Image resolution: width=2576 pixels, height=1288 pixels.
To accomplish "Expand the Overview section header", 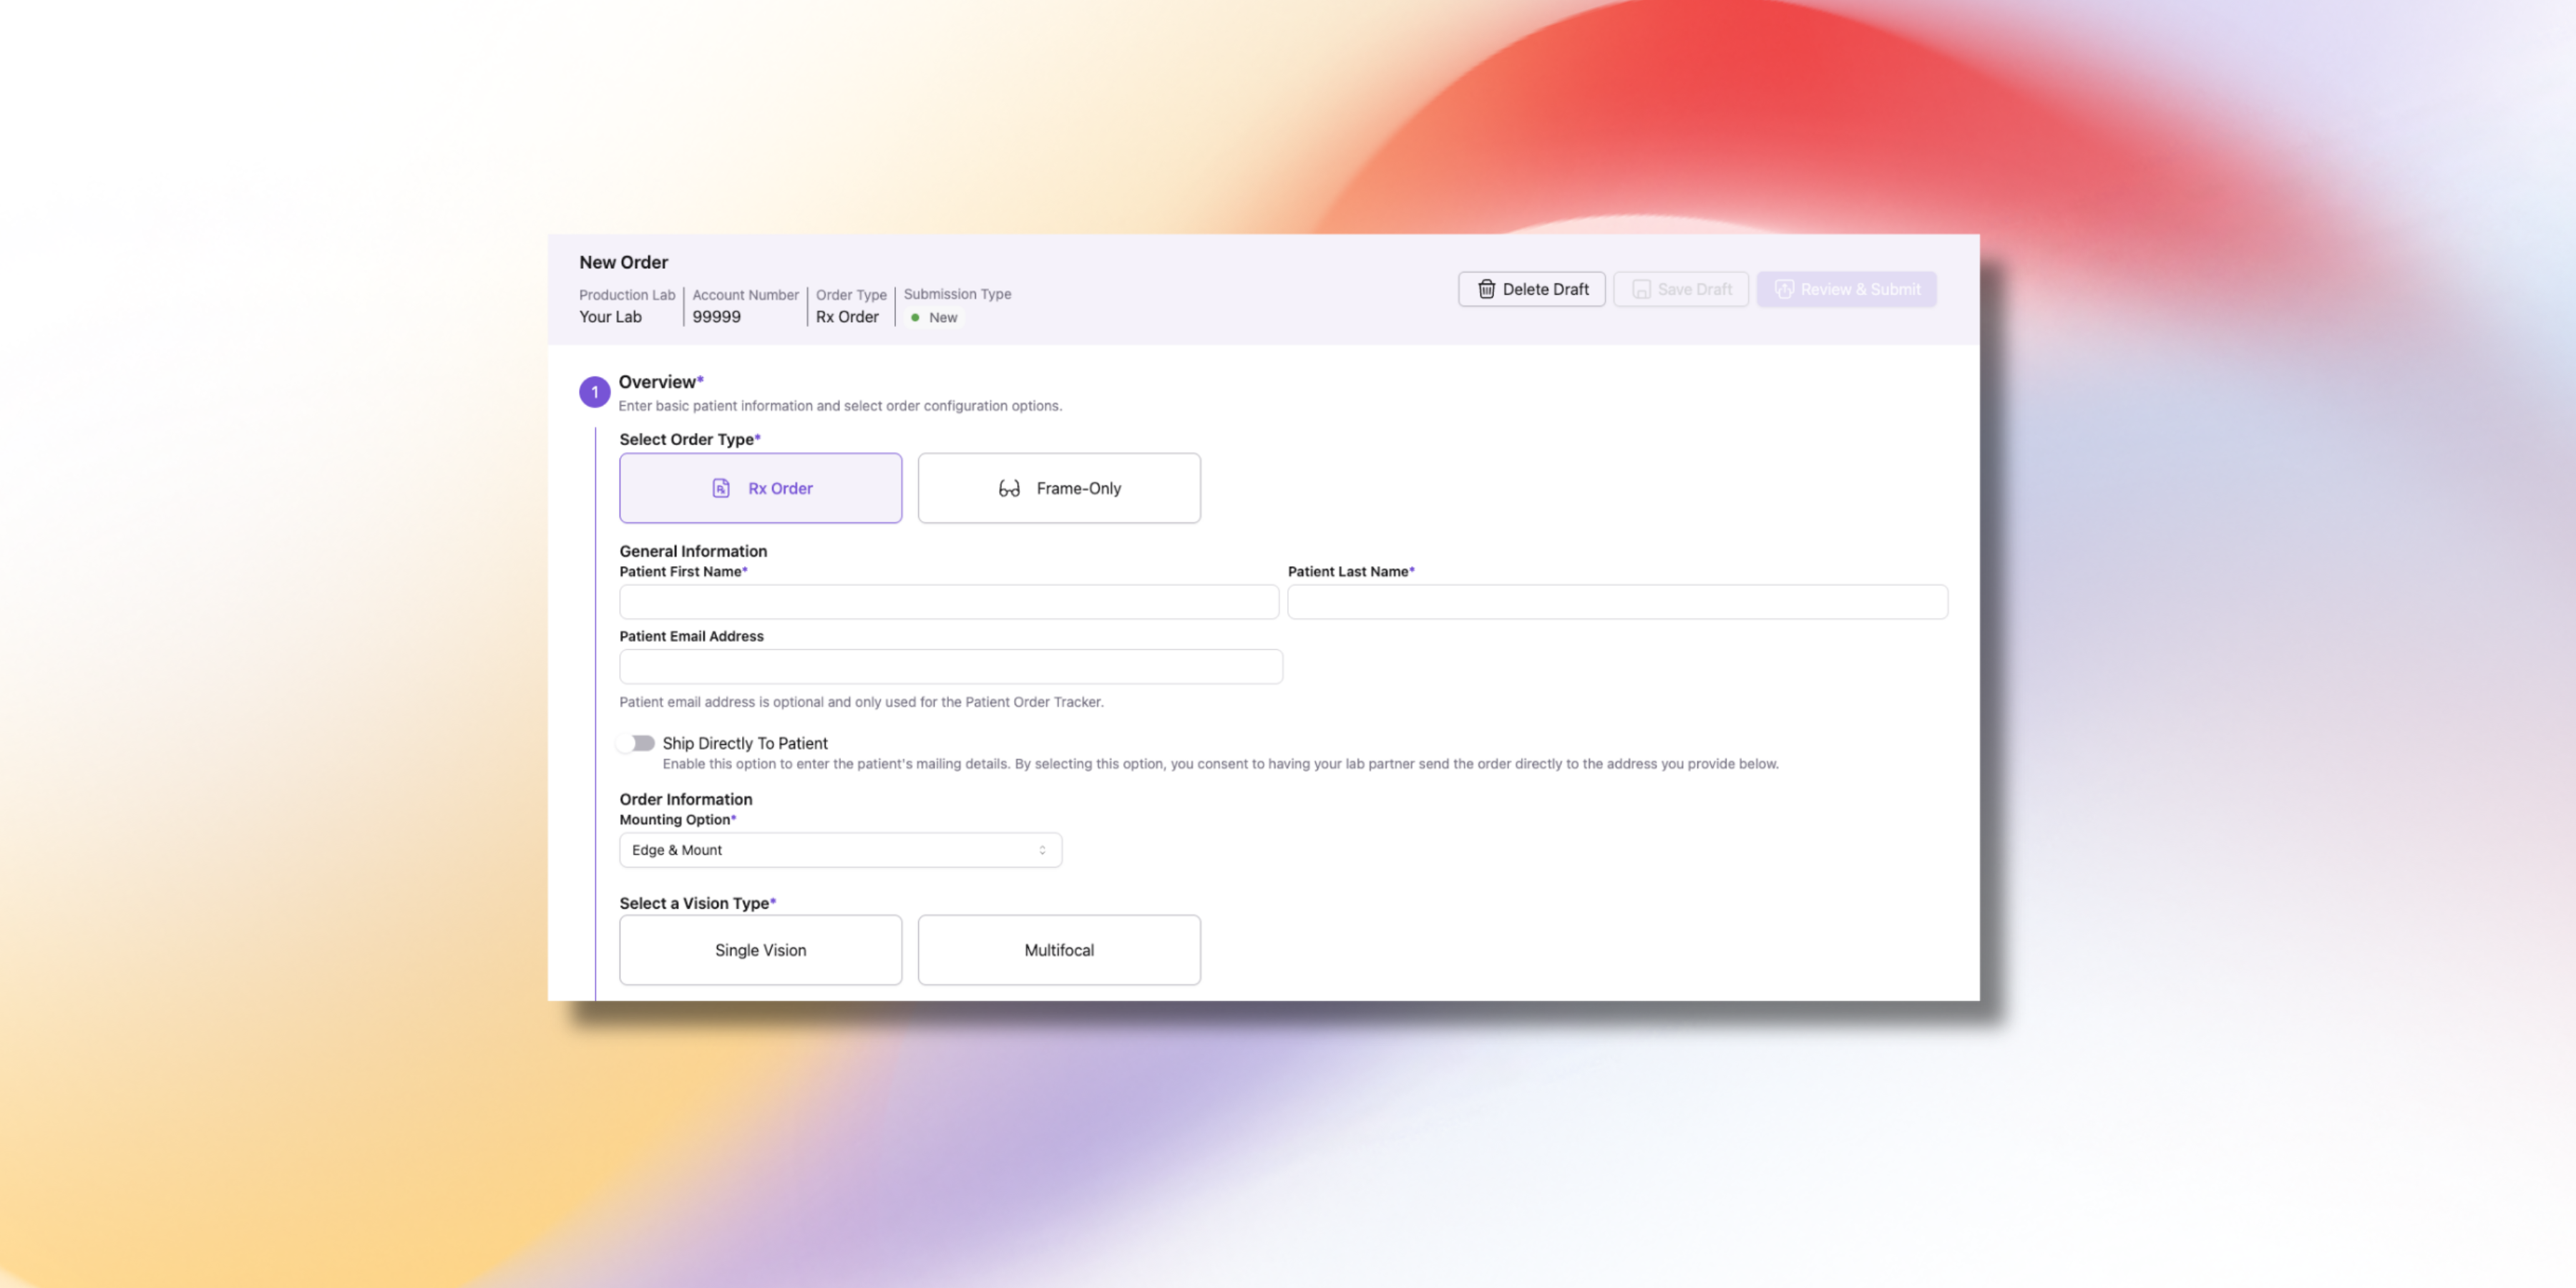I will coord(660,381).
